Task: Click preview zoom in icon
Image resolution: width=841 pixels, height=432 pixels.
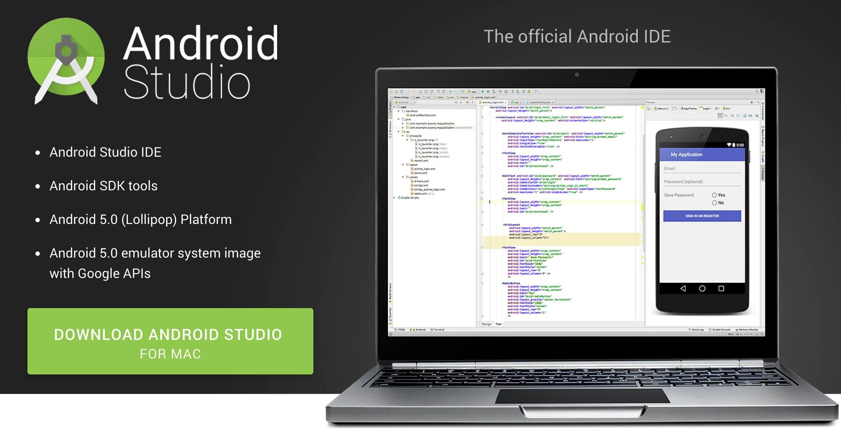Action: (733, 116)
